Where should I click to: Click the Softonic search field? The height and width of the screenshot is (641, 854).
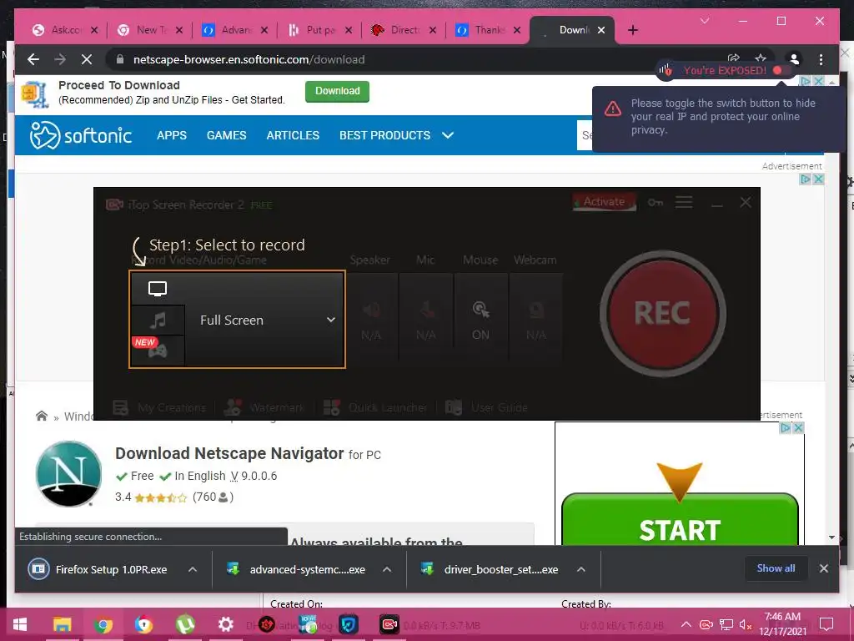[585, 135]
